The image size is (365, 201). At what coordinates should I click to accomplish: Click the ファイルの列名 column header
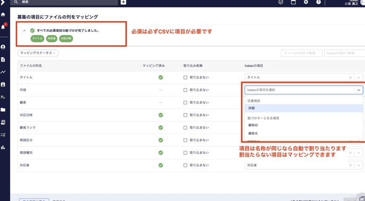[31, 66]
